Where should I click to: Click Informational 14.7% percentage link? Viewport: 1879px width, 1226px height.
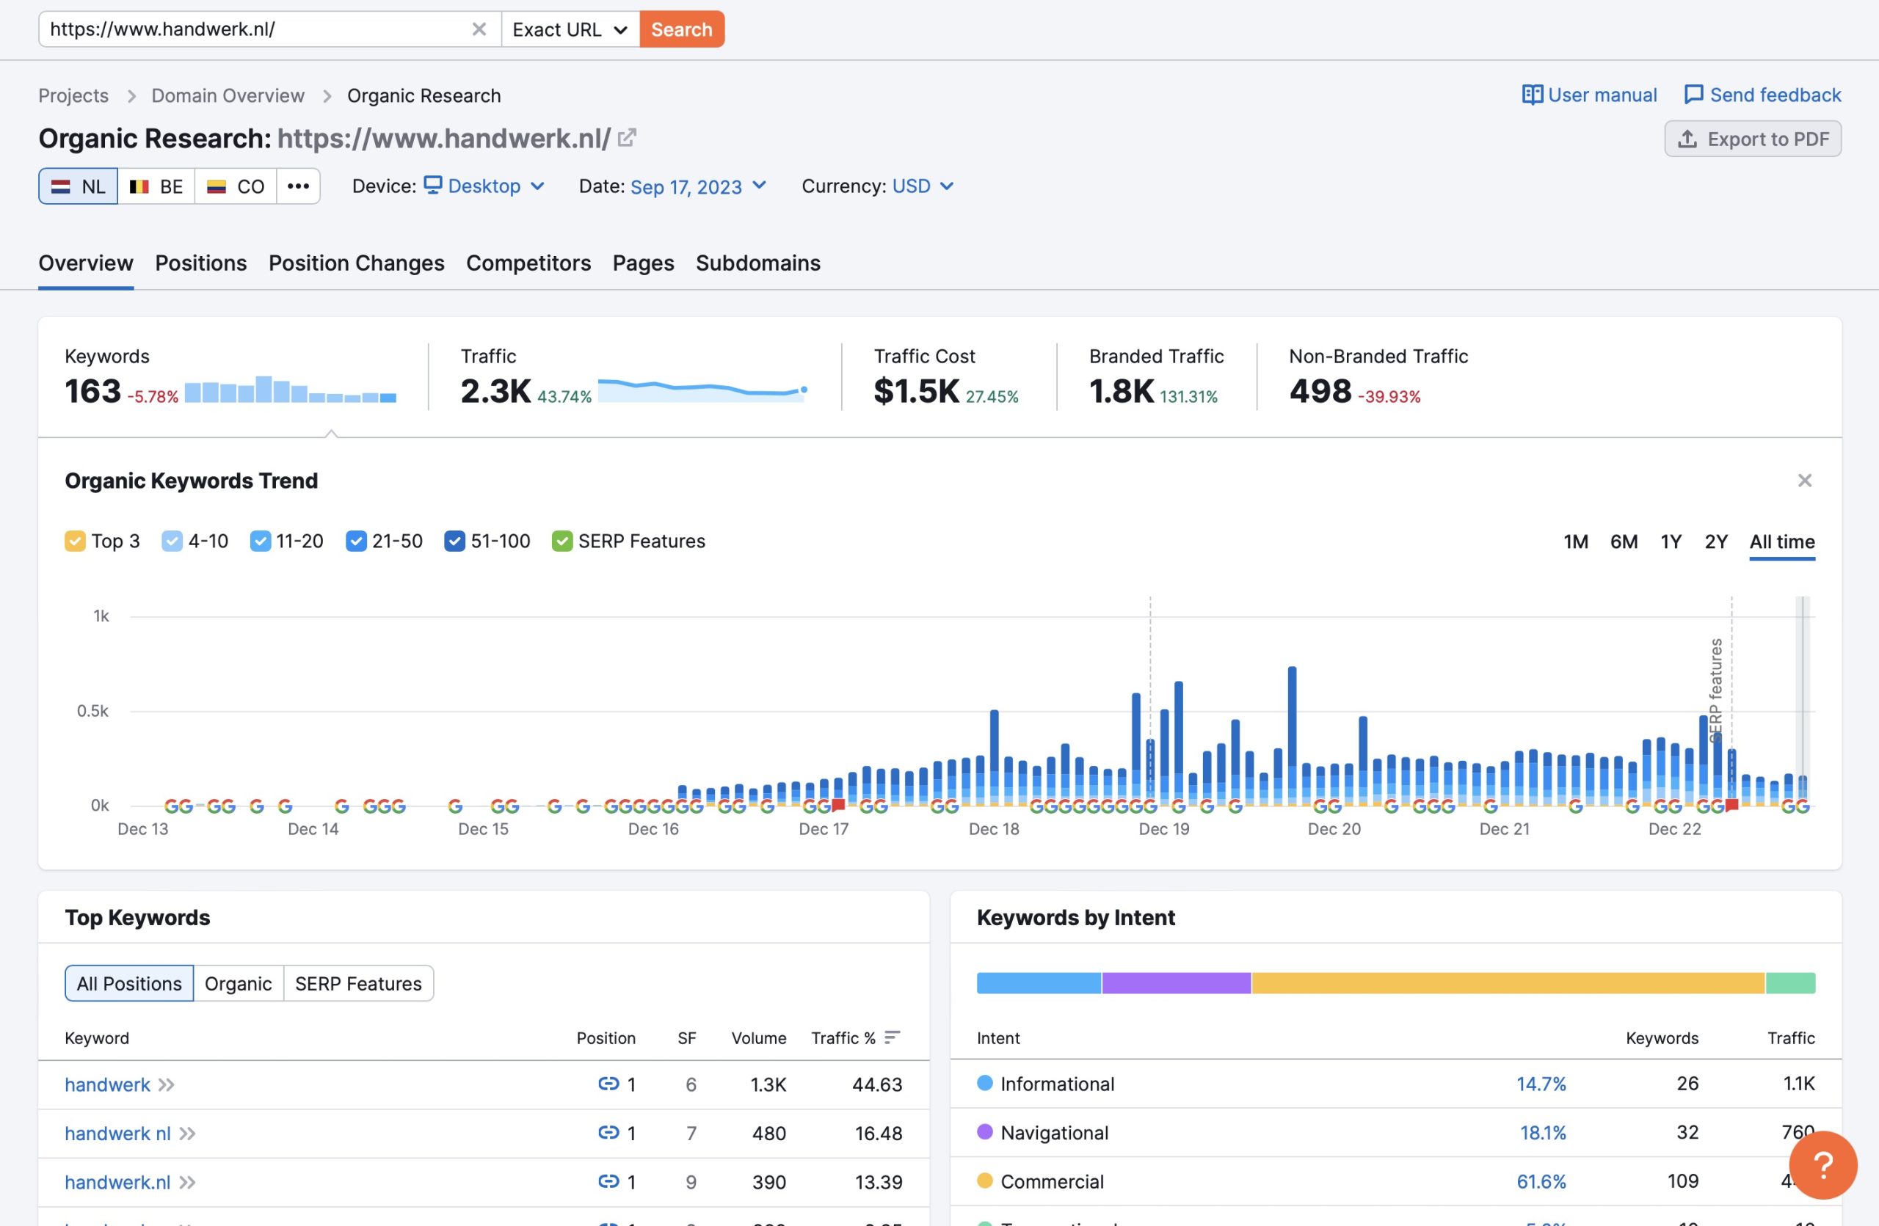pos(1541,1084)
